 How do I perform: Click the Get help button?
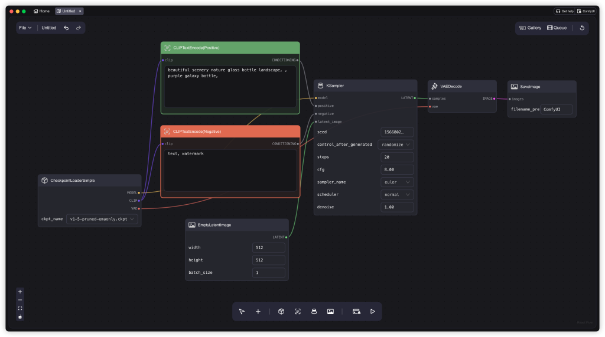[x=564, y=11]
